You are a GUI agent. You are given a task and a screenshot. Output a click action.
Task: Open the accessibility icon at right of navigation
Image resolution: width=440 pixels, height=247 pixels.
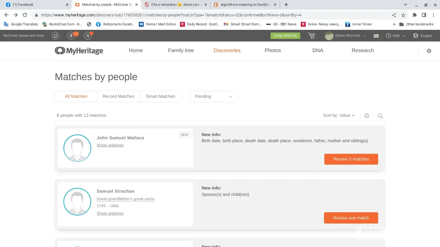pos(429,51)
